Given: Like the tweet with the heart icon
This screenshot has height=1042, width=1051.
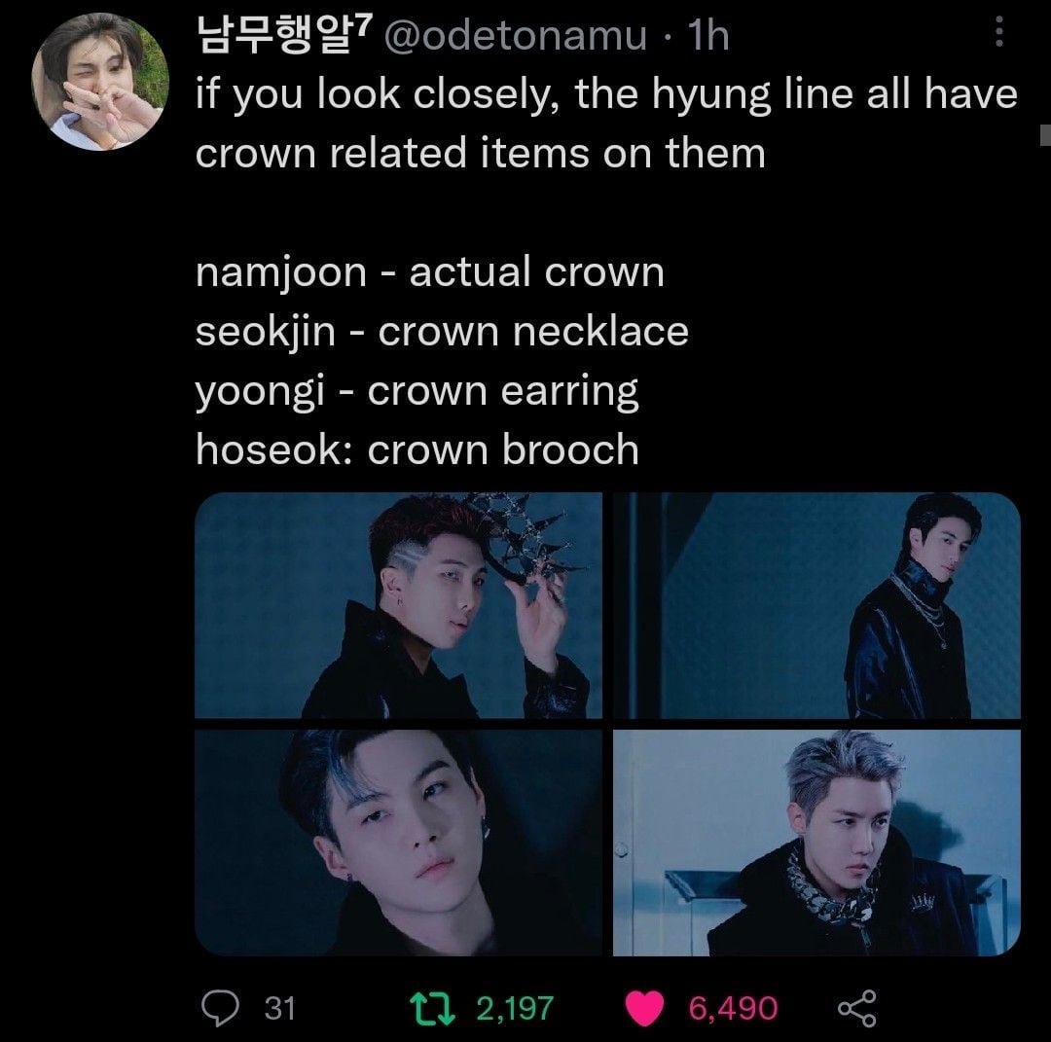Looking at the screenshot, I should (643, 1007).
